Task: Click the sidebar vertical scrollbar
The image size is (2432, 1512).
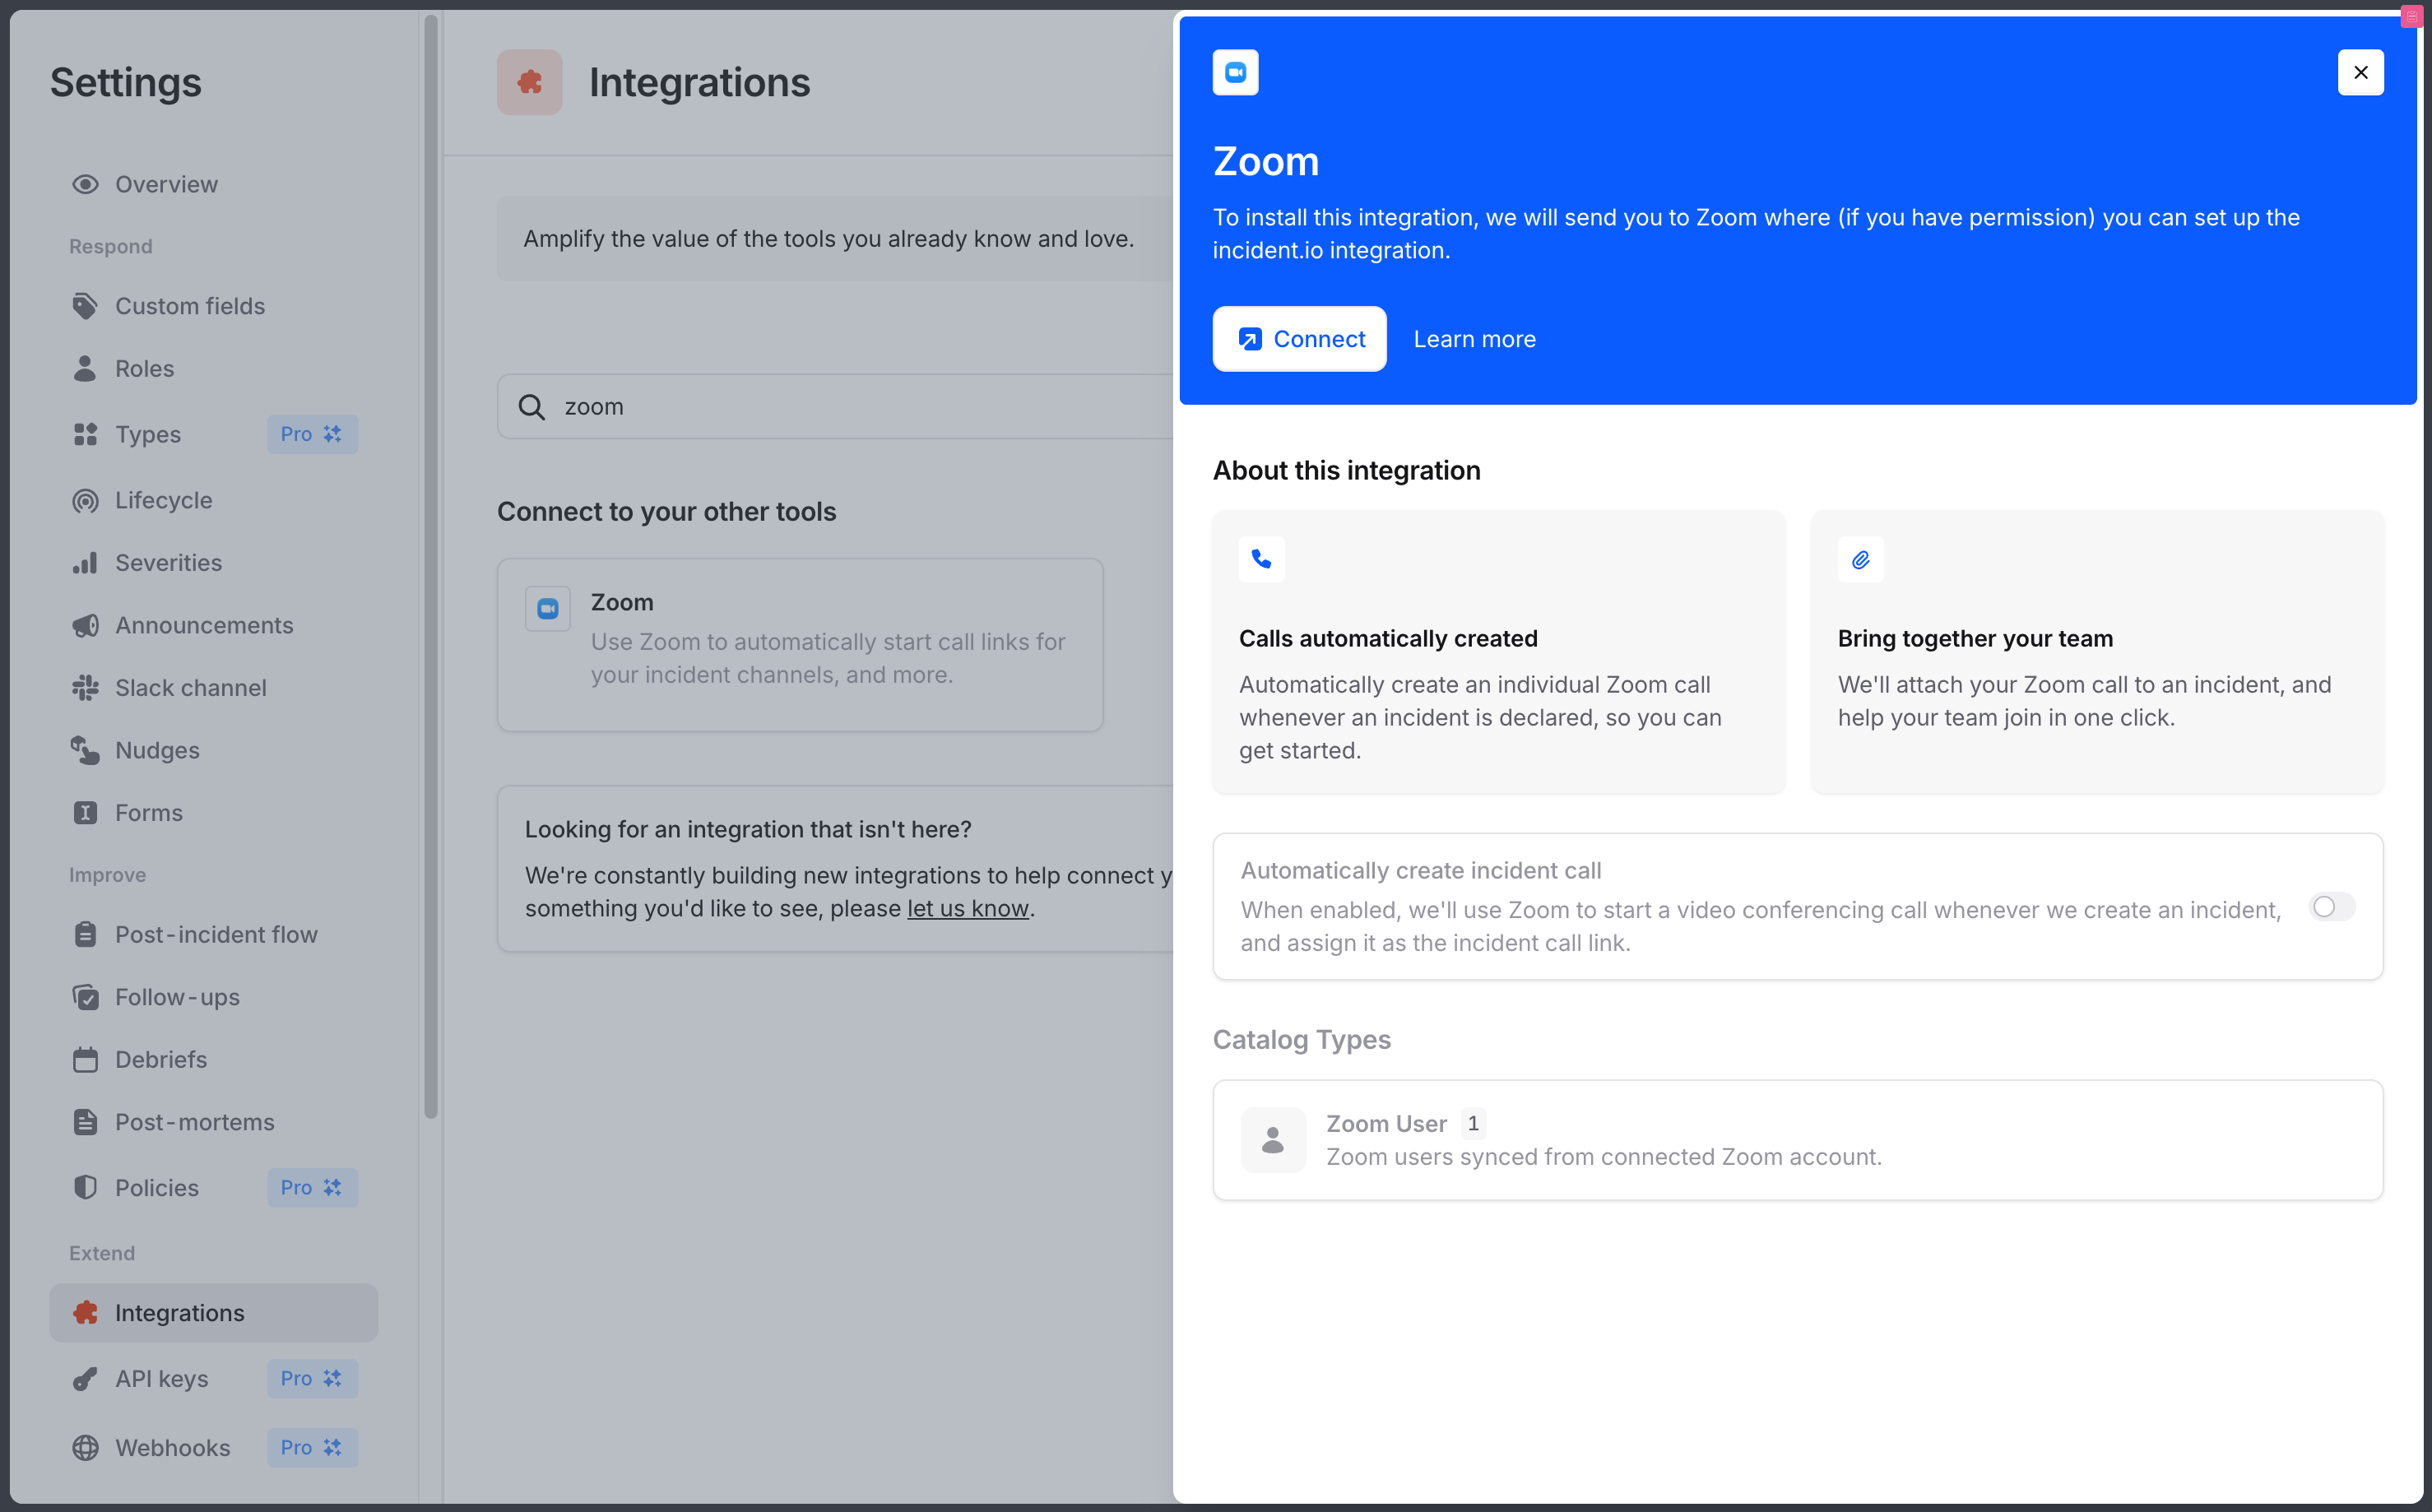Action: pos(431,565)
